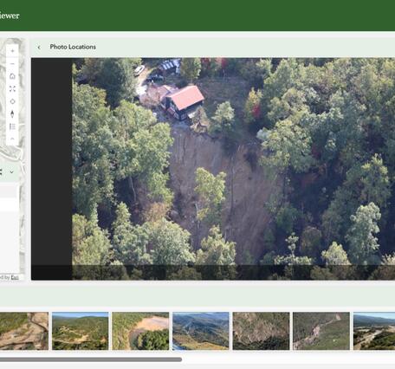Go back from Photo Locations
Image resolution: width=395 pixels, height=369 pixels.
click(x=39, y=47)
